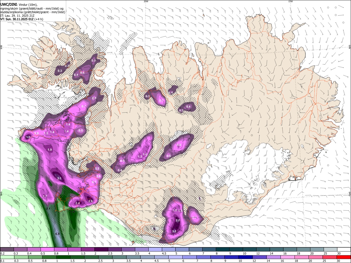Click the 0.6 precipitation value on the map
The image size is (351, 263).
coord(99,176)
